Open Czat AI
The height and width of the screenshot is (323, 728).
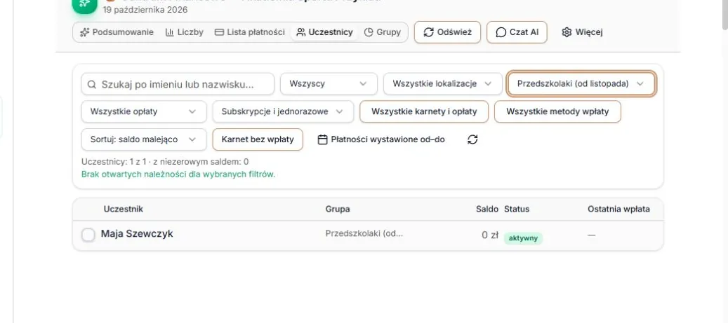coord(517,32)
